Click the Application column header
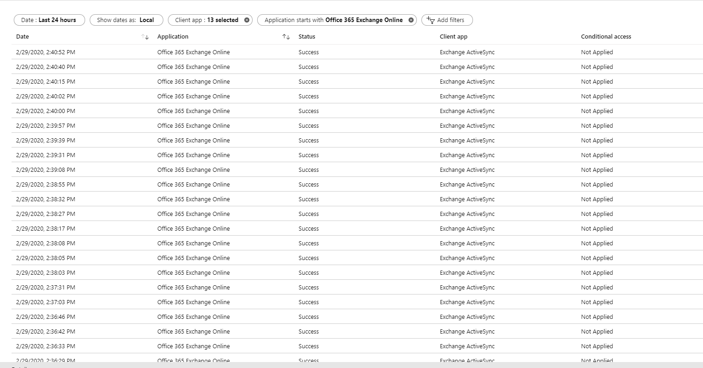 (x=173, y=37)
